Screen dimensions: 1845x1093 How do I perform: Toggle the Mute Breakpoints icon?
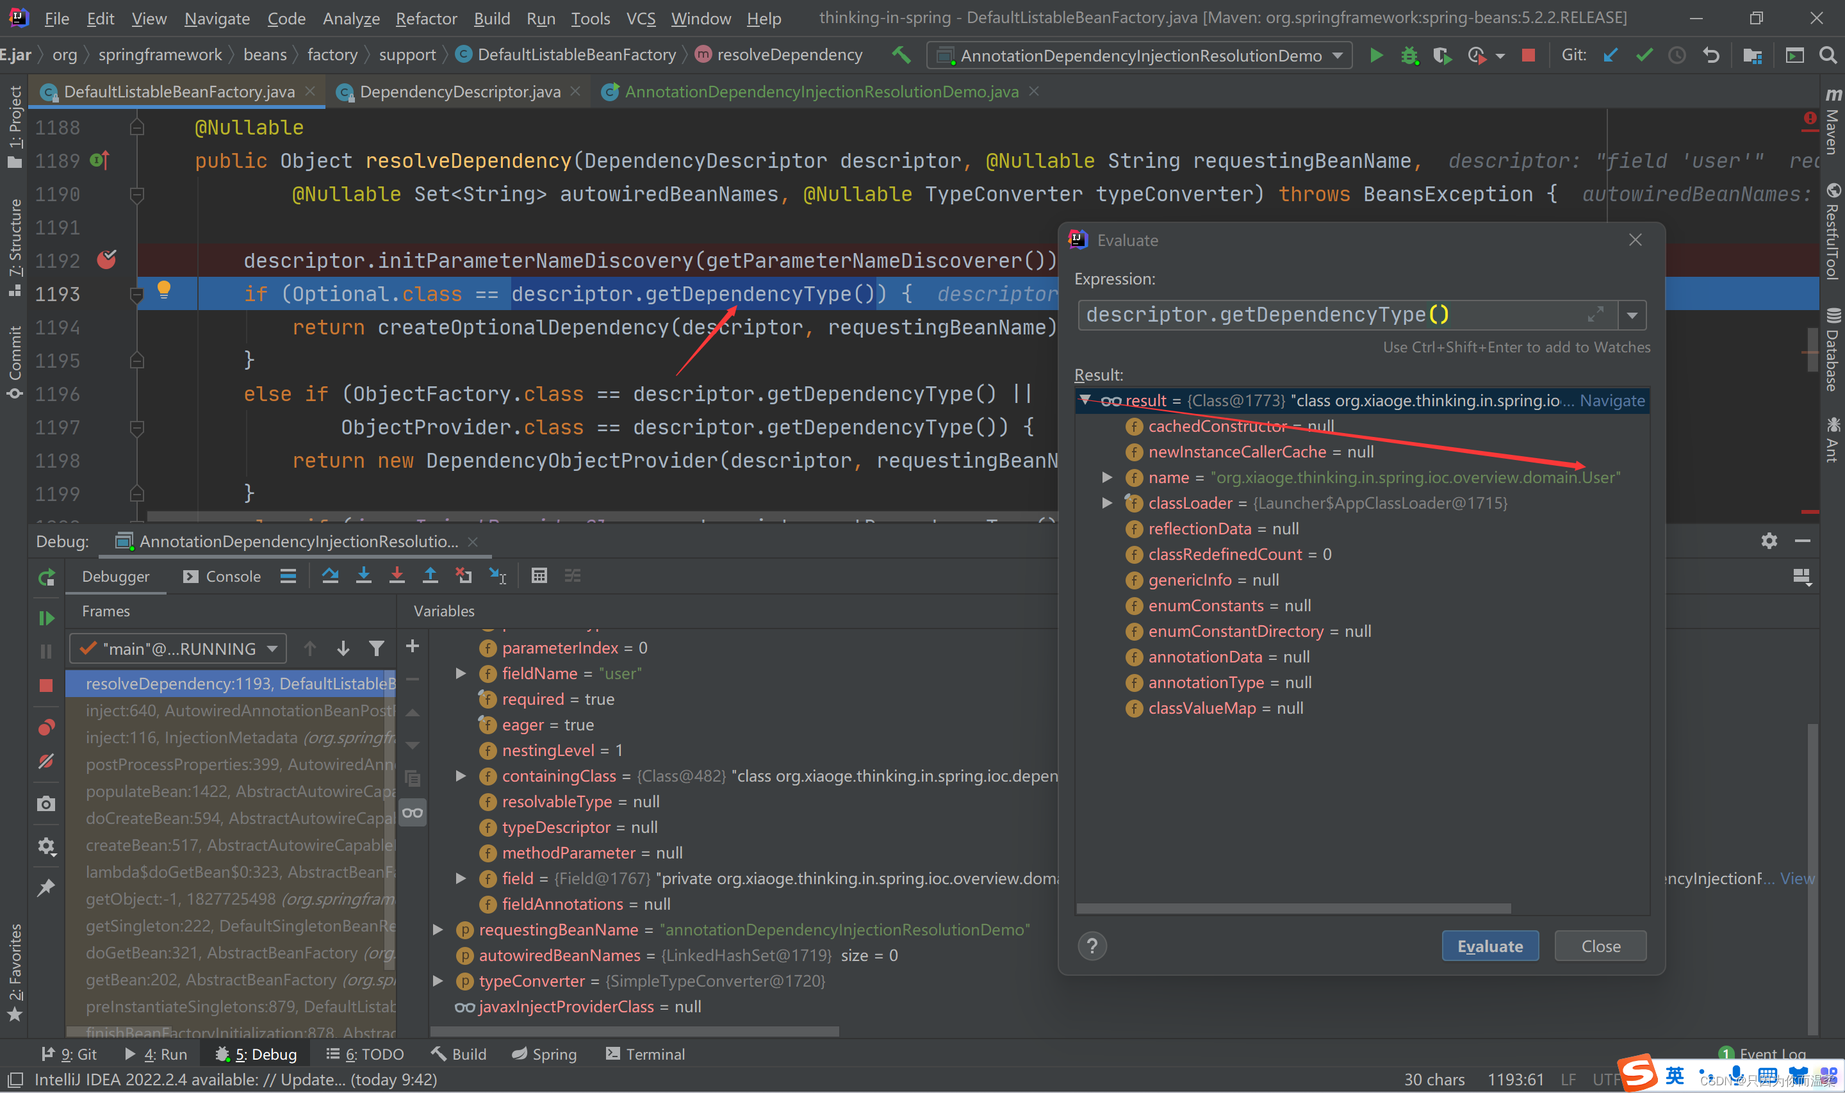click(x=46, y=761)
